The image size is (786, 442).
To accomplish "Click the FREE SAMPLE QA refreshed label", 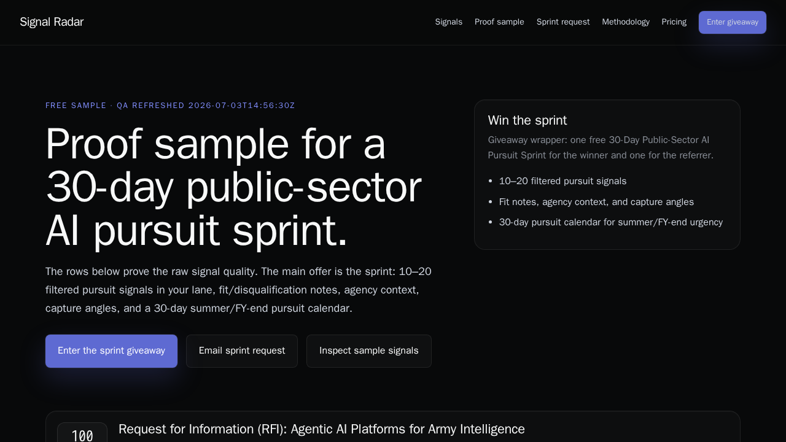I will 170,106.
